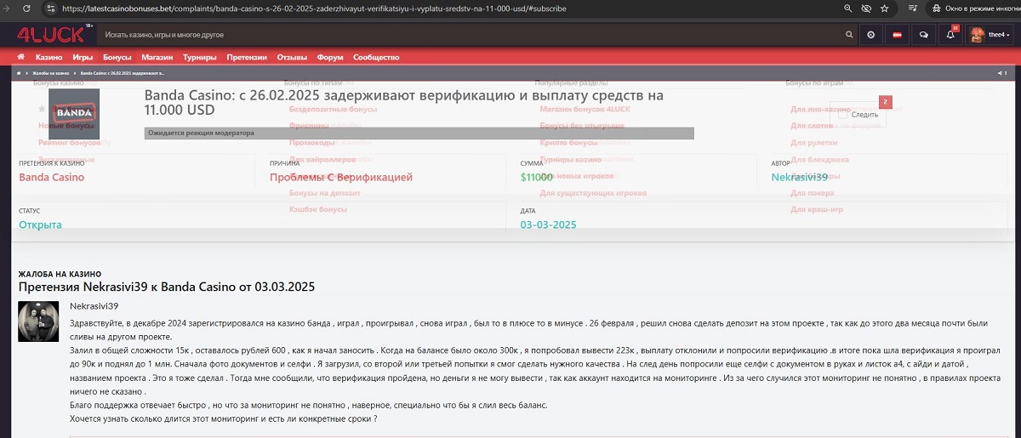
Task: Open the notifications bell with the 32 badge
Action: 950,35
